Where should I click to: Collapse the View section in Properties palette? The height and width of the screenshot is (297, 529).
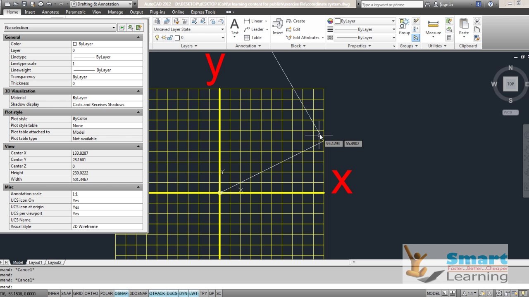[138, 146]
